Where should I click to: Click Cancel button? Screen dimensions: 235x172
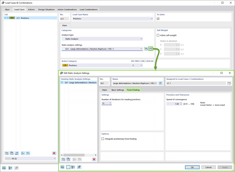[208, 167]
